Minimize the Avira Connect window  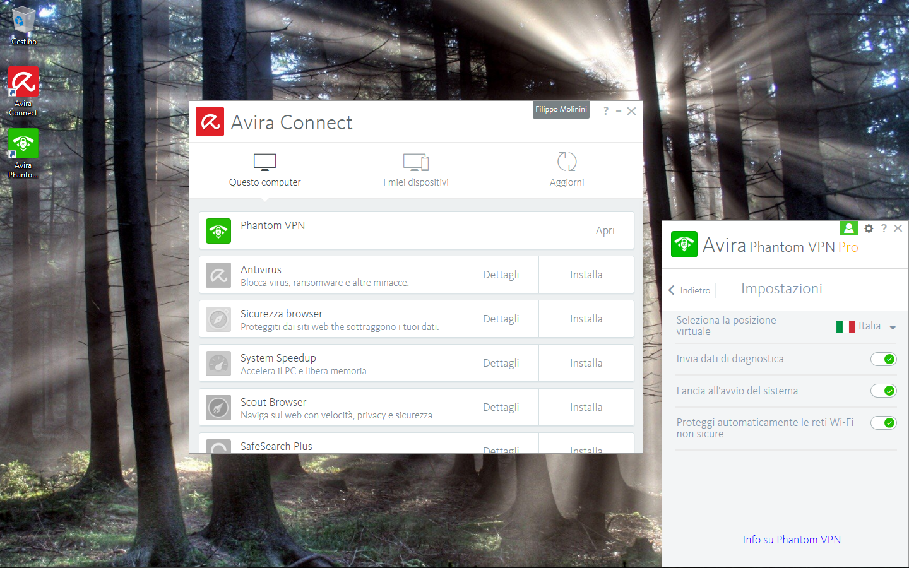coord(619,111)
